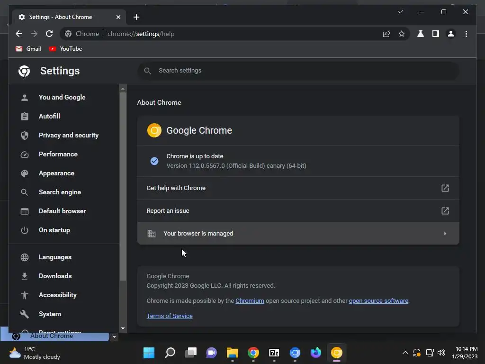
Task: Open File Explorer from taskbar
Action: 232,353
